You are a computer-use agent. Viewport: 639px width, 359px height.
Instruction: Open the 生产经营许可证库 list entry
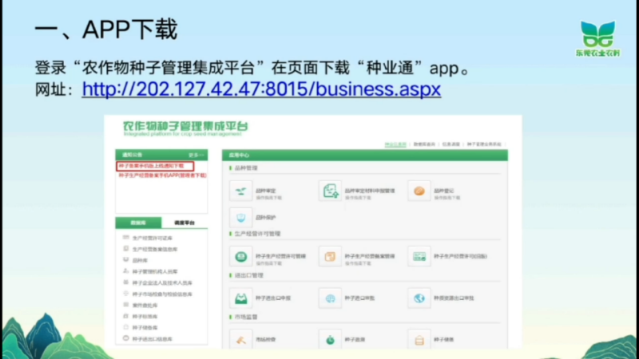(152, 238)
